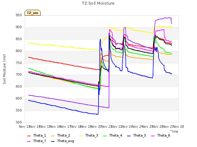
Task: Click the 650 y-axis tick label
Action: (19, 86)
